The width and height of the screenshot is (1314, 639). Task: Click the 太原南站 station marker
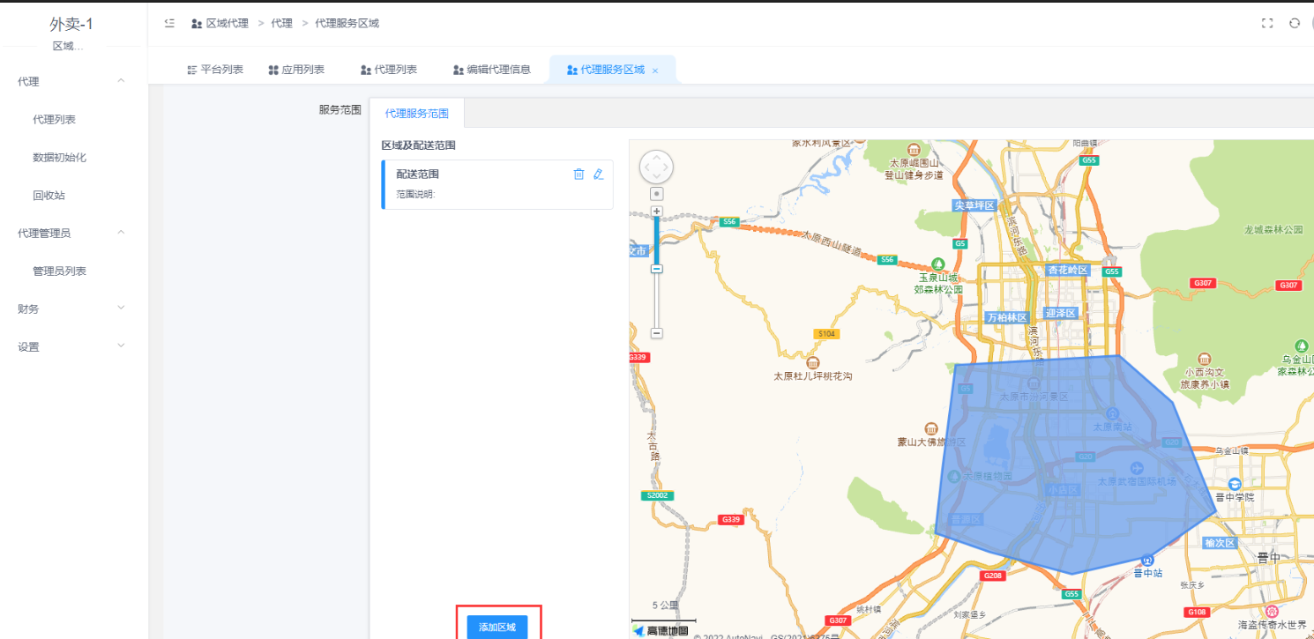point(1113,412)
